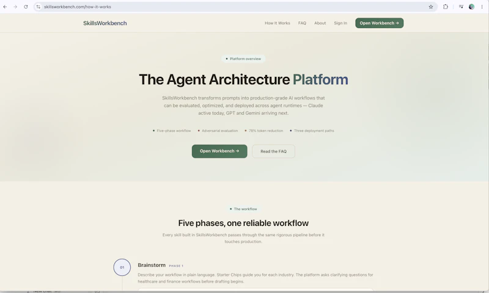Click the Platform overview badge
Viewport: 489px width, 293px height.
click(243, 59)
